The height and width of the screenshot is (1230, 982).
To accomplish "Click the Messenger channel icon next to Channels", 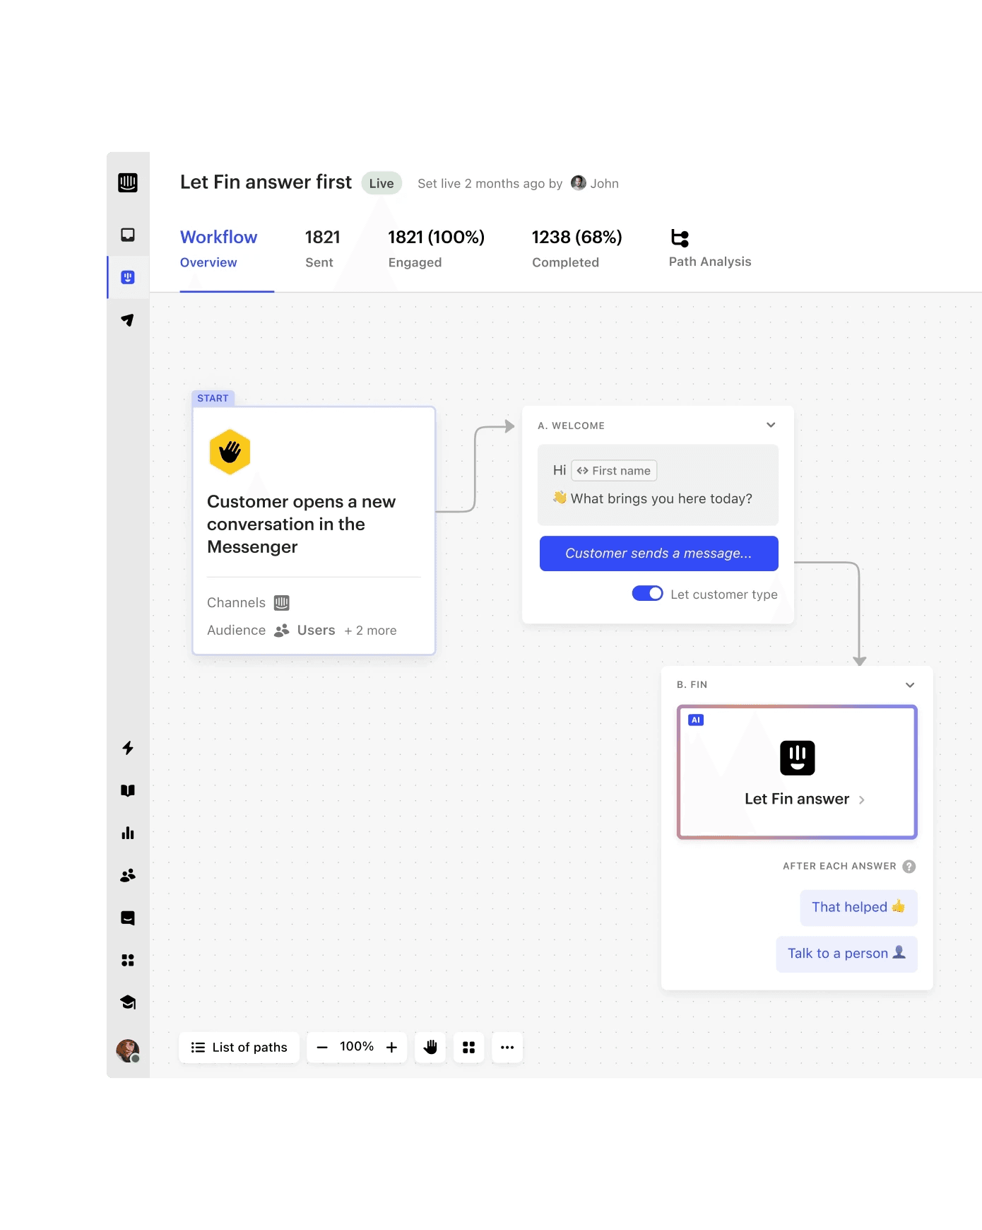I will point(282,602).
